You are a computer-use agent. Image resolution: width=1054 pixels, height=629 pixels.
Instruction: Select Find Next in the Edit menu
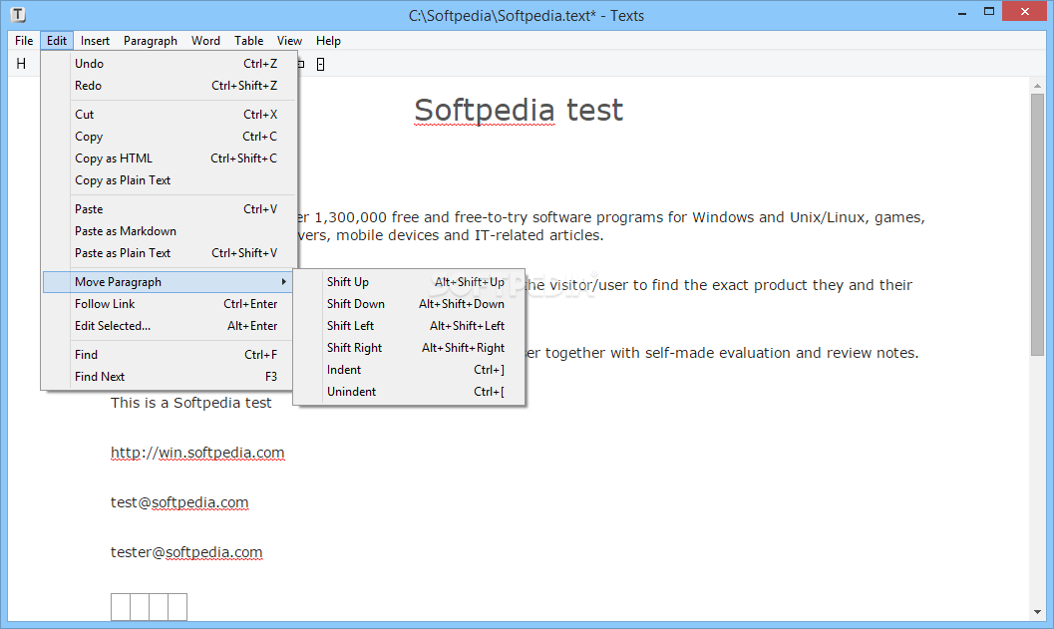tap(169, 377)
